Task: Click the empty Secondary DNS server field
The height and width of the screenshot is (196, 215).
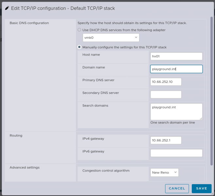Action: click(166, 94)
